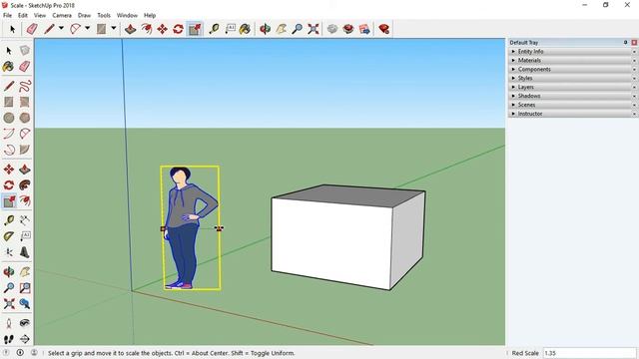Click the model credits icon in status bar
Viewport: 639px width, 359px height.
pos(20,352)
